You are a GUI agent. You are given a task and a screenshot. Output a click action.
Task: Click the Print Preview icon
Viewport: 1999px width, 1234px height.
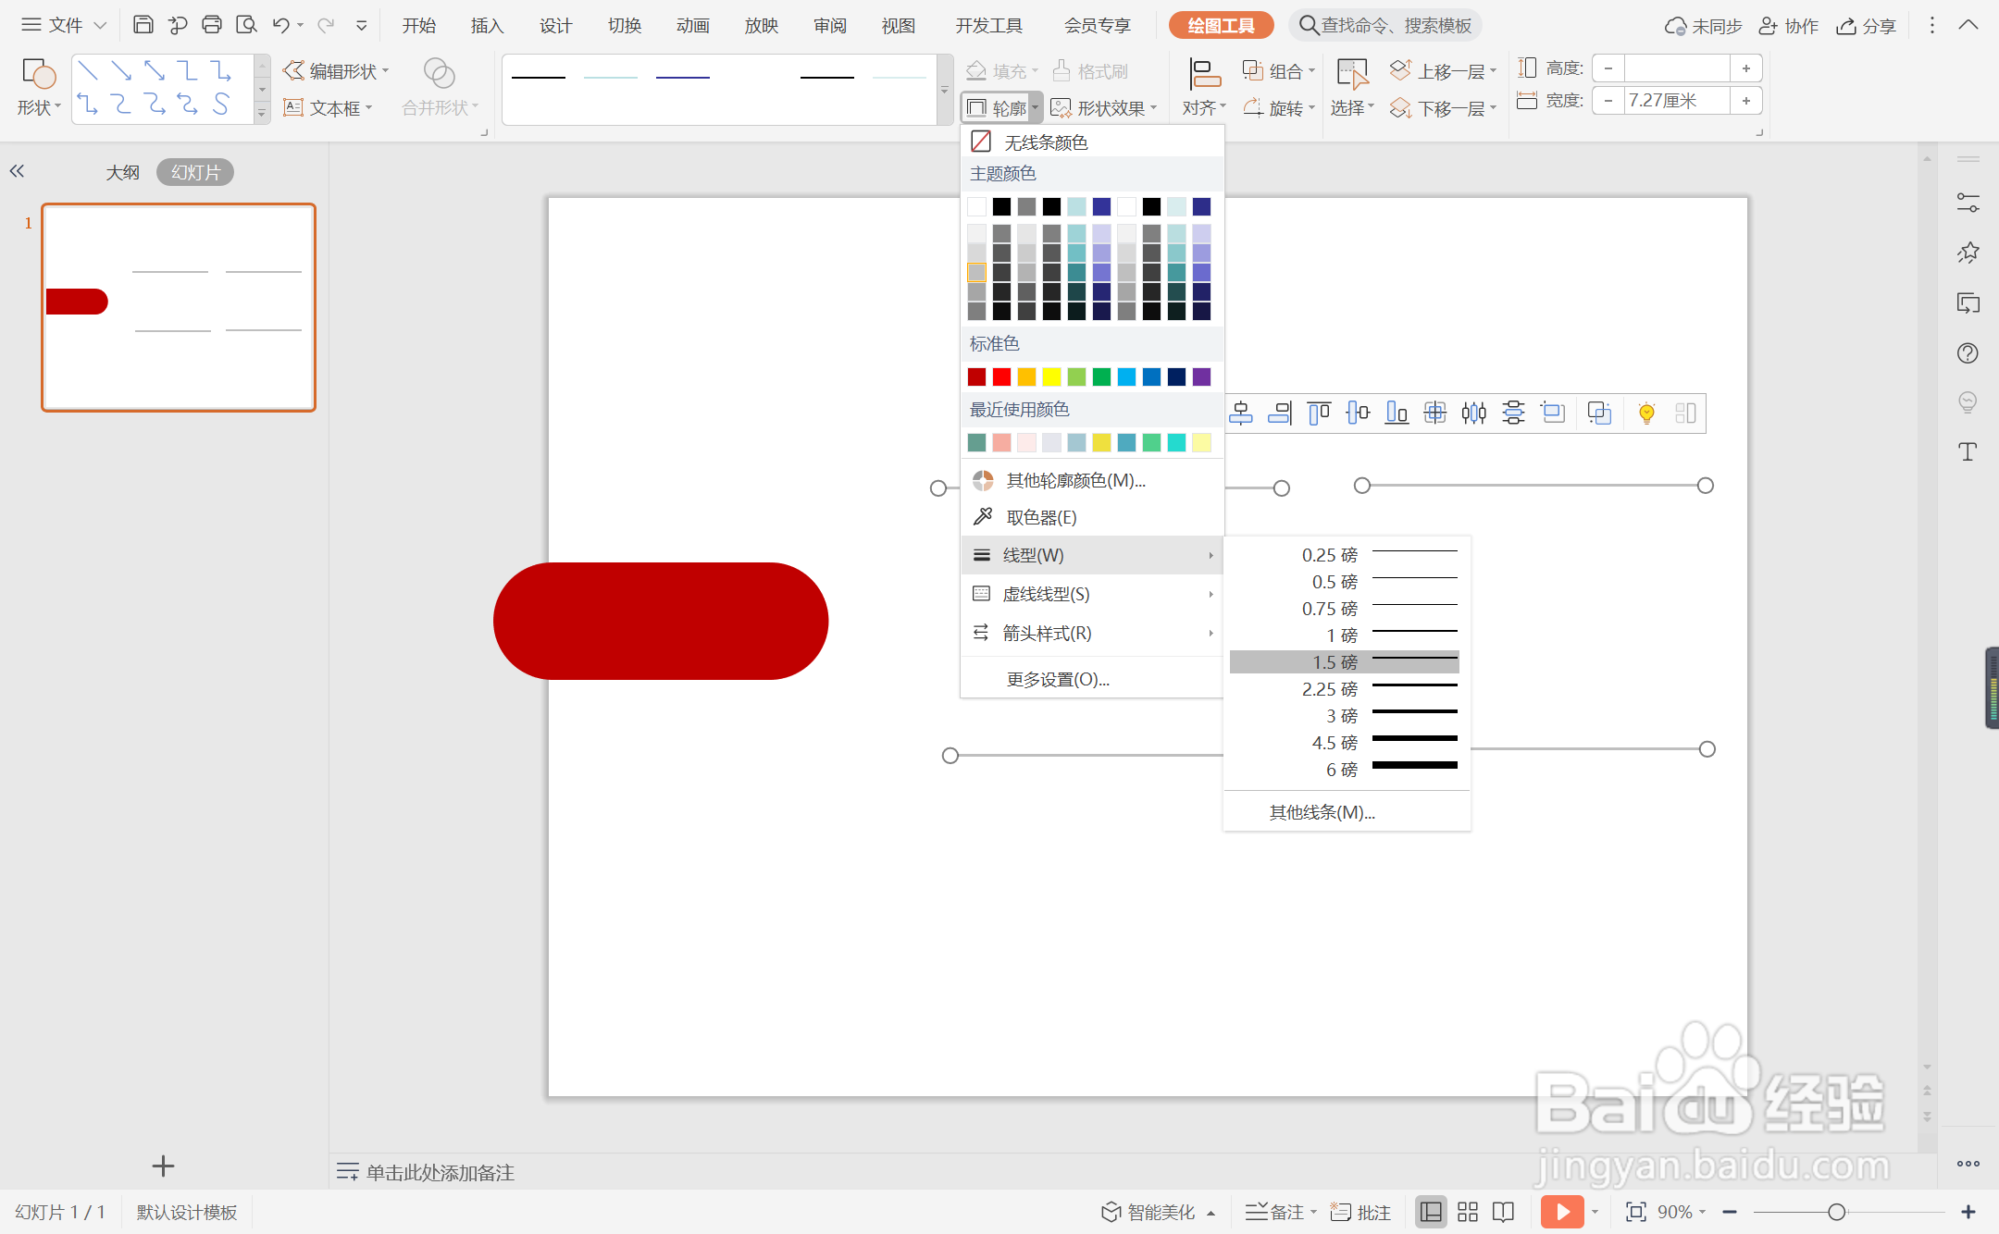[x=246, y=25]
